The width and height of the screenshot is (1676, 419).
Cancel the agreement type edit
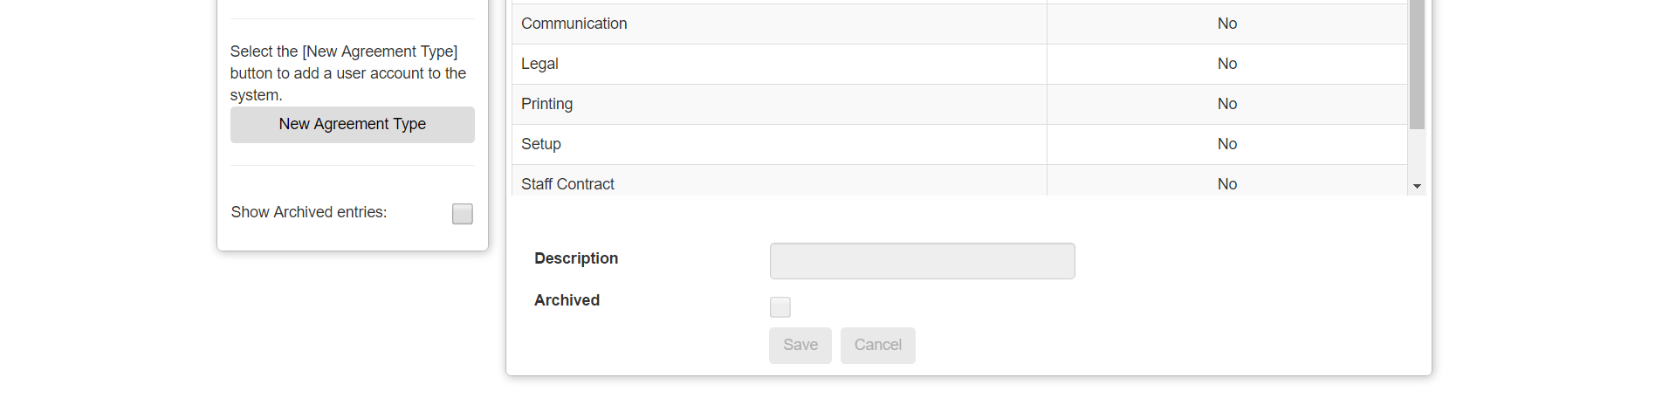point(877,346)
